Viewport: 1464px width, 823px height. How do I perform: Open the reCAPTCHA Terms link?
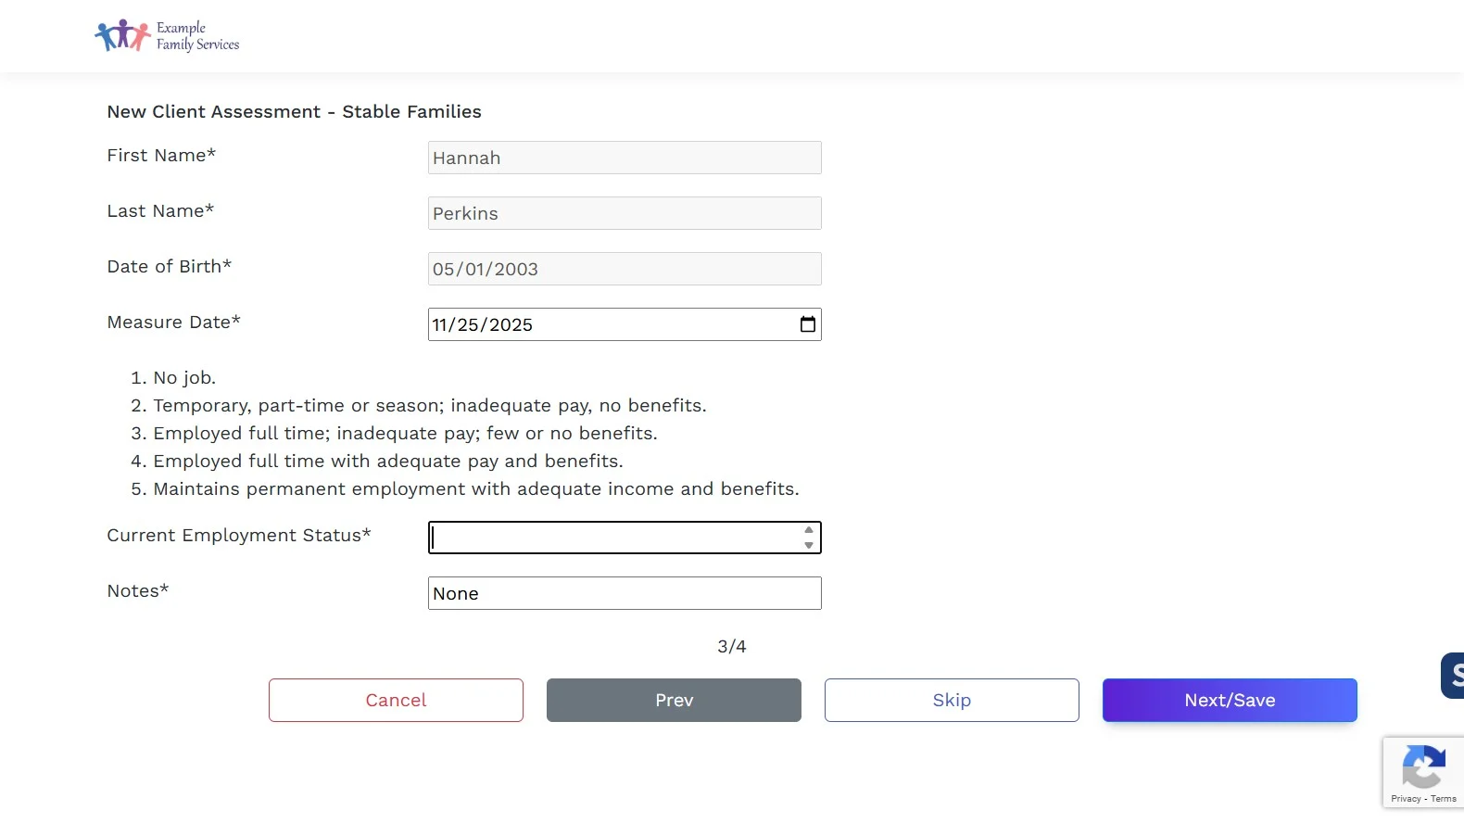point(1444,799)
